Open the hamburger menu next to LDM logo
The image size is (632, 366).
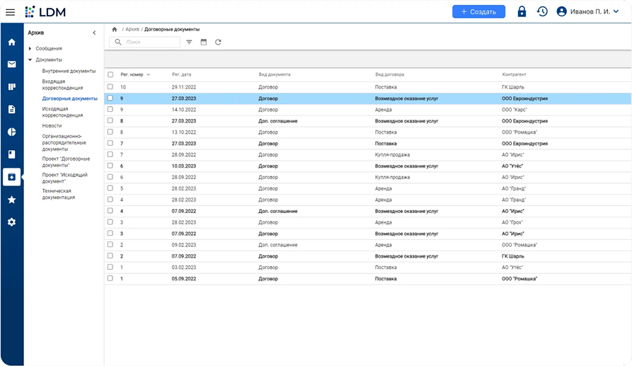pyautogui.click(x=10, y=12)
